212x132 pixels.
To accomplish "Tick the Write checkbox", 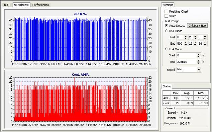I will [166, 16].
